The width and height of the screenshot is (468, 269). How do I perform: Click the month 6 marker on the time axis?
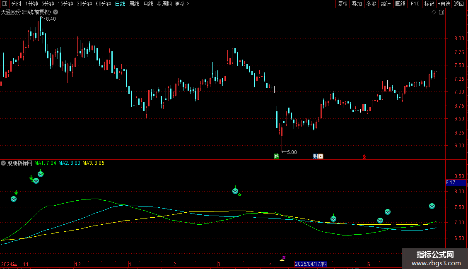click(369, 264)
